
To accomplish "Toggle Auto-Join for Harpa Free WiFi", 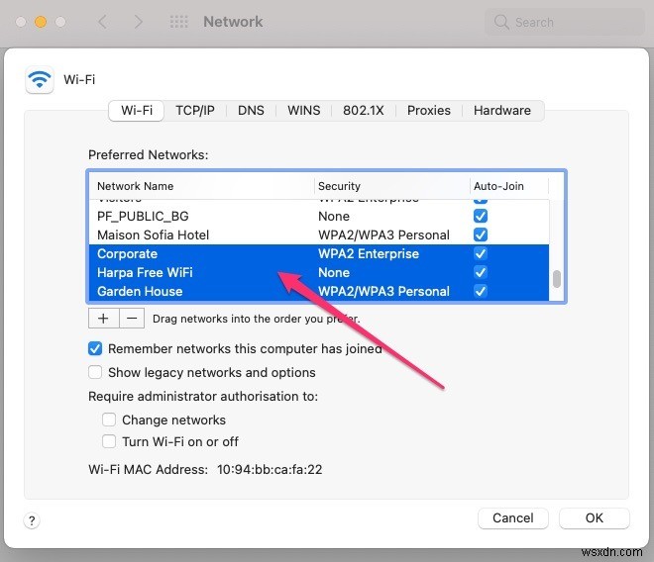I will [x=481, y=272].
